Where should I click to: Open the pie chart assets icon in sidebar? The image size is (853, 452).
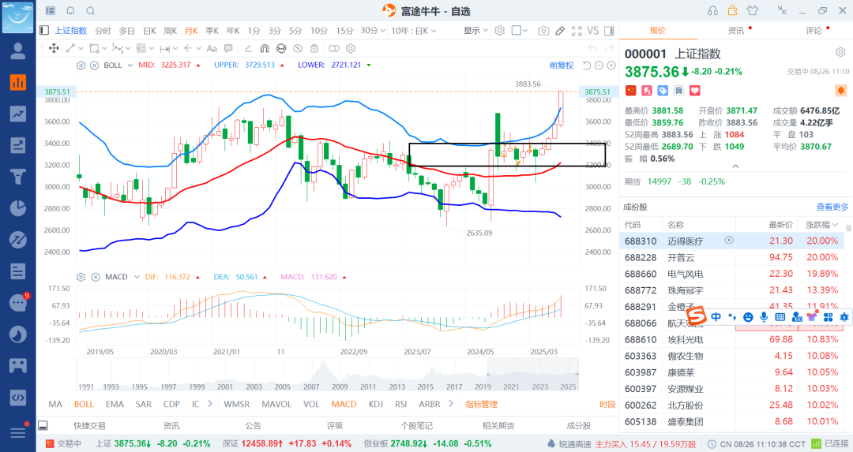[x=18, y=208]
